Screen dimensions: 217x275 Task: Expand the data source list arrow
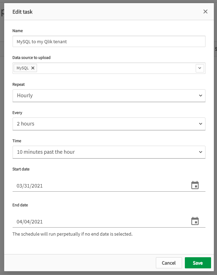[200, 68]
